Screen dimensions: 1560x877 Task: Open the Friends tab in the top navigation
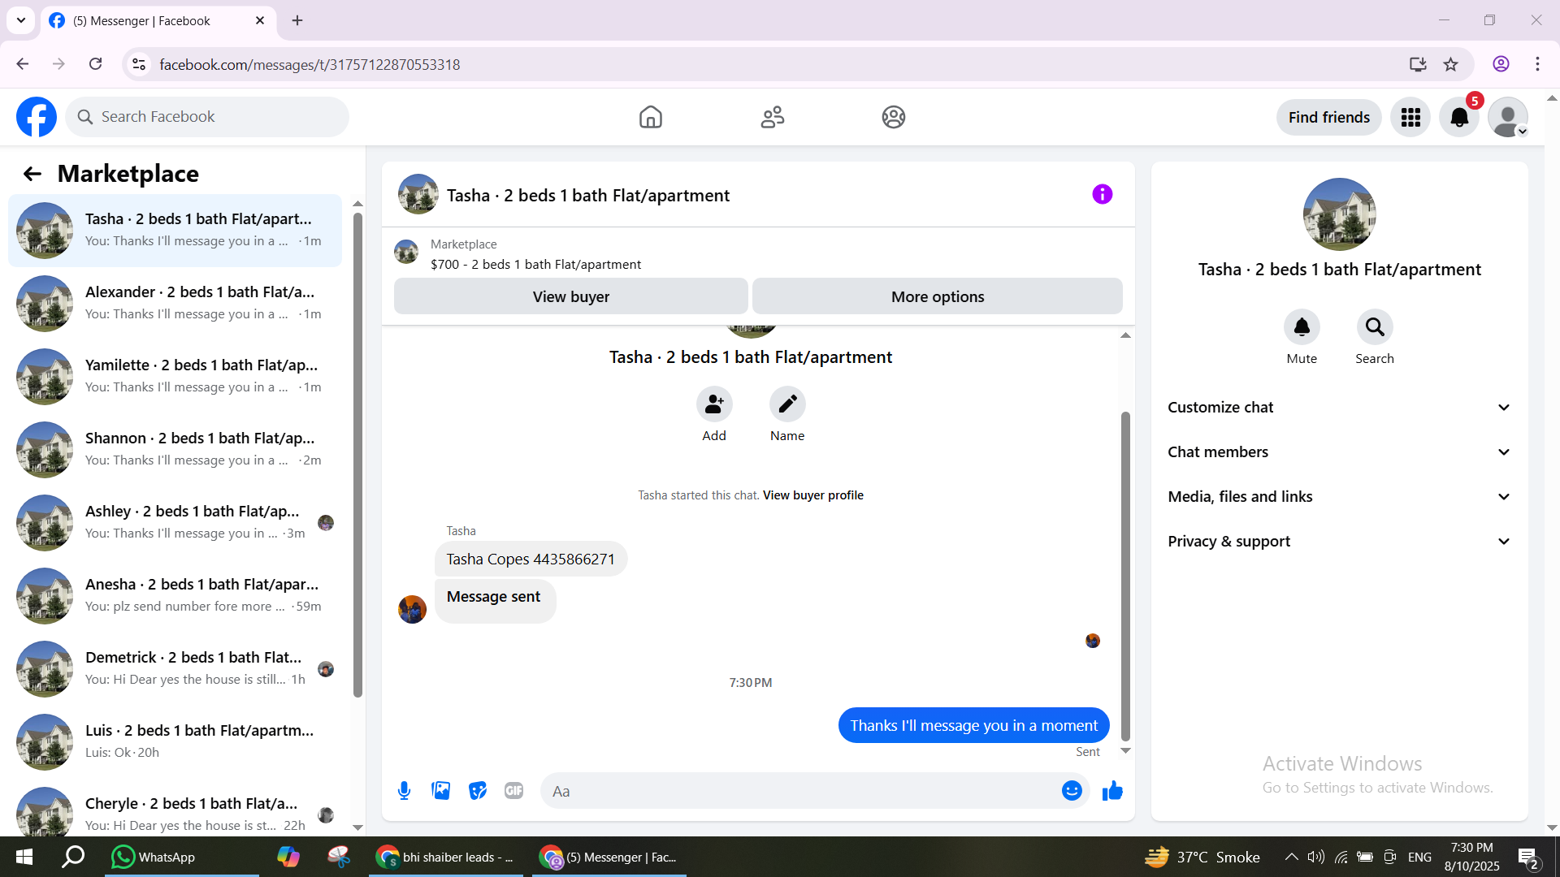(772, 118)
